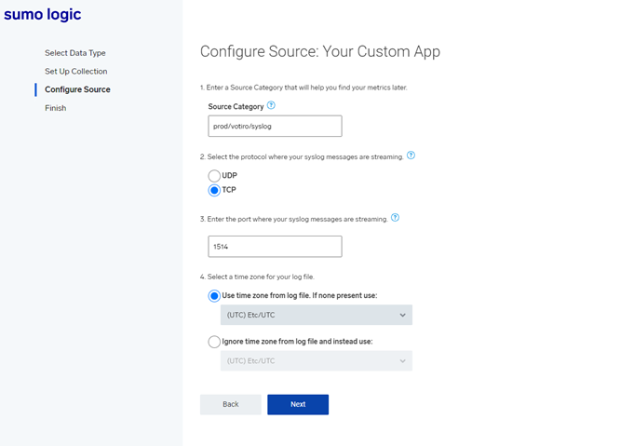Viewport: 634px width, 446px height.
Task: Go to Set Up Collection step
Action: coord(76,71)
